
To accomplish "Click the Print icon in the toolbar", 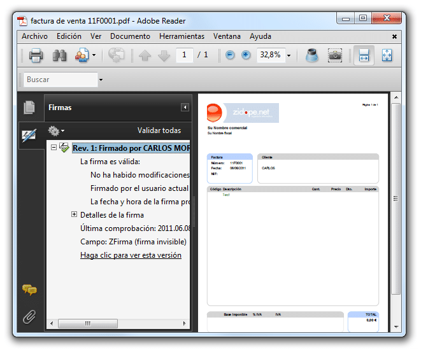I will coord(36,55).
